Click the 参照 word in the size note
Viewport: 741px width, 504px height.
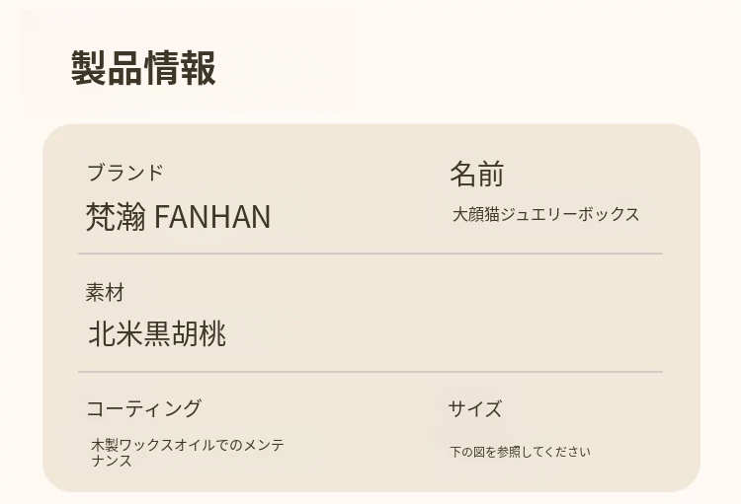pos(508,452)
